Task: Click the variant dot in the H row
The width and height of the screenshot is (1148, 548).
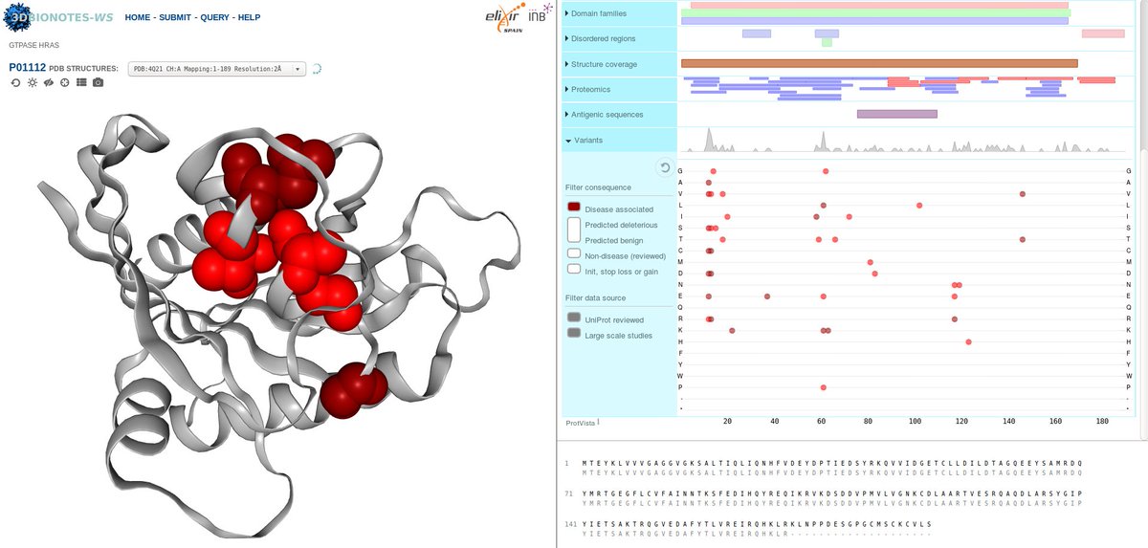Action: pyautogui.click(x=969, y=341)
